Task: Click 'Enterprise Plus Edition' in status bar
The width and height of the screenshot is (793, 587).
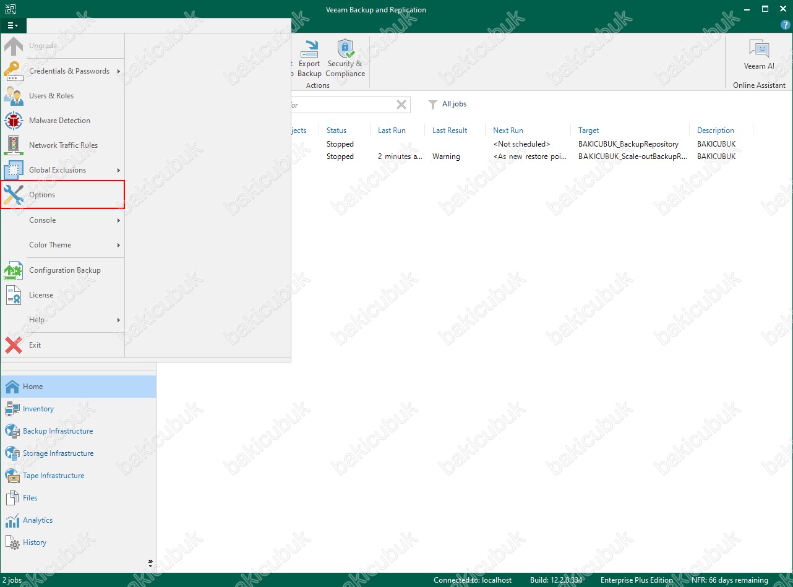Action: 637,580
